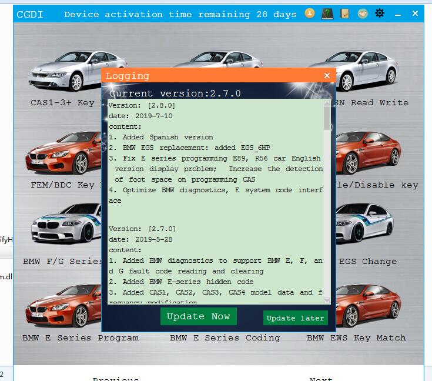Click the brown notebook icon in title bar
432x381 pixels.
tap(345, 13)
